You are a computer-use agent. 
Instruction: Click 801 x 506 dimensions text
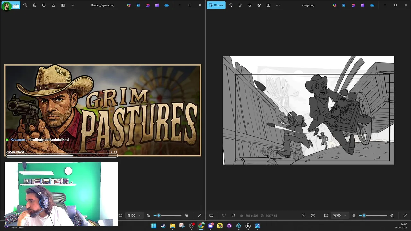tap(252, 216)
